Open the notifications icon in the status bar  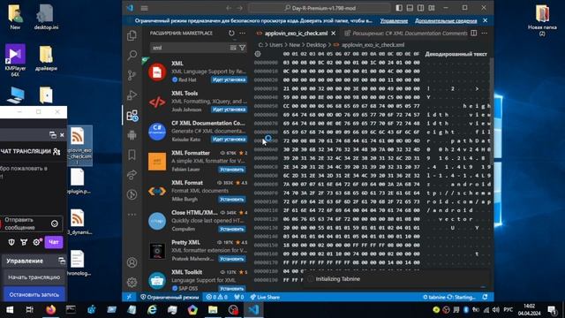tap(485, 297)
